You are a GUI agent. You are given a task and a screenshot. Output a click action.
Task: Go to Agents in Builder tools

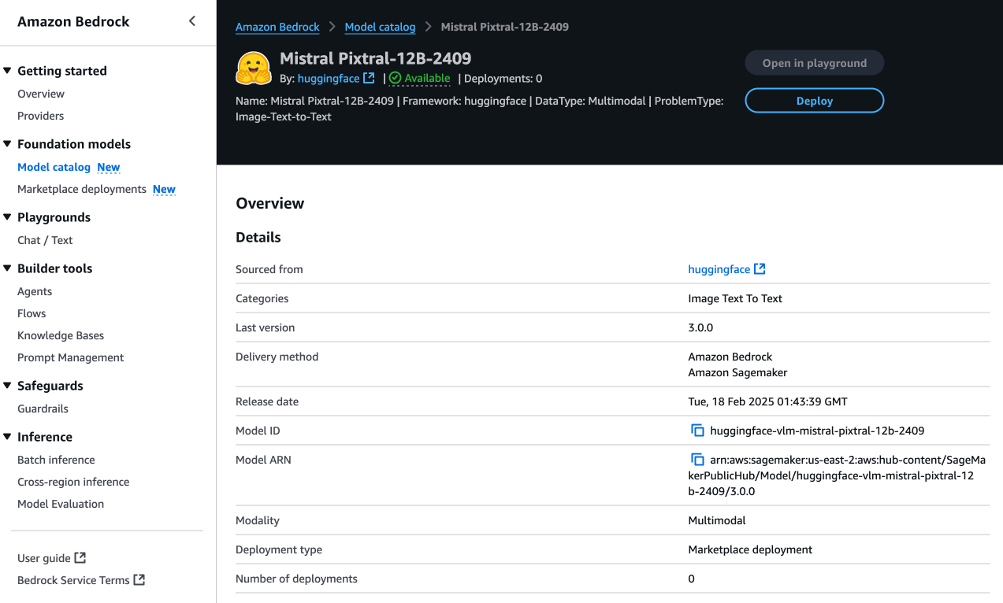[x=35, y=291]
